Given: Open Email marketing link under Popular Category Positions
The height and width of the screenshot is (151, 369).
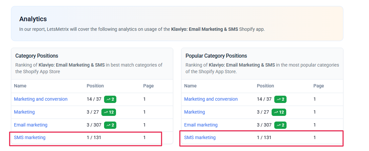Looking at the screenshot, I should (x=201, y=125).
